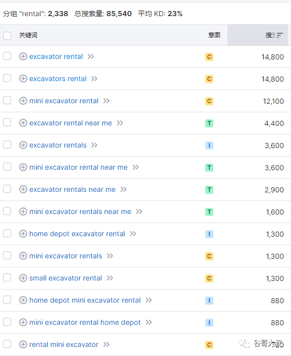Click T badge for 'excavator rentals near me'
The image size is (291, 356).
209,189
